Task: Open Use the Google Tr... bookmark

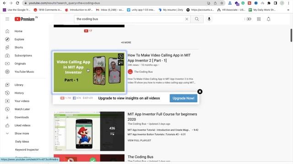Action: pyautogui.click(x=16, y=10)
